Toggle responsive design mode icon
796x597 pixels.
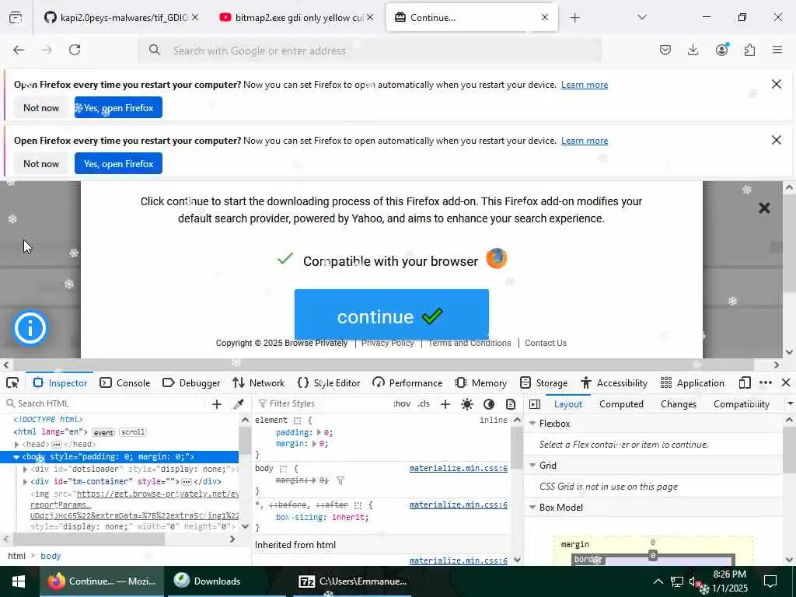[x=744, y=382]
